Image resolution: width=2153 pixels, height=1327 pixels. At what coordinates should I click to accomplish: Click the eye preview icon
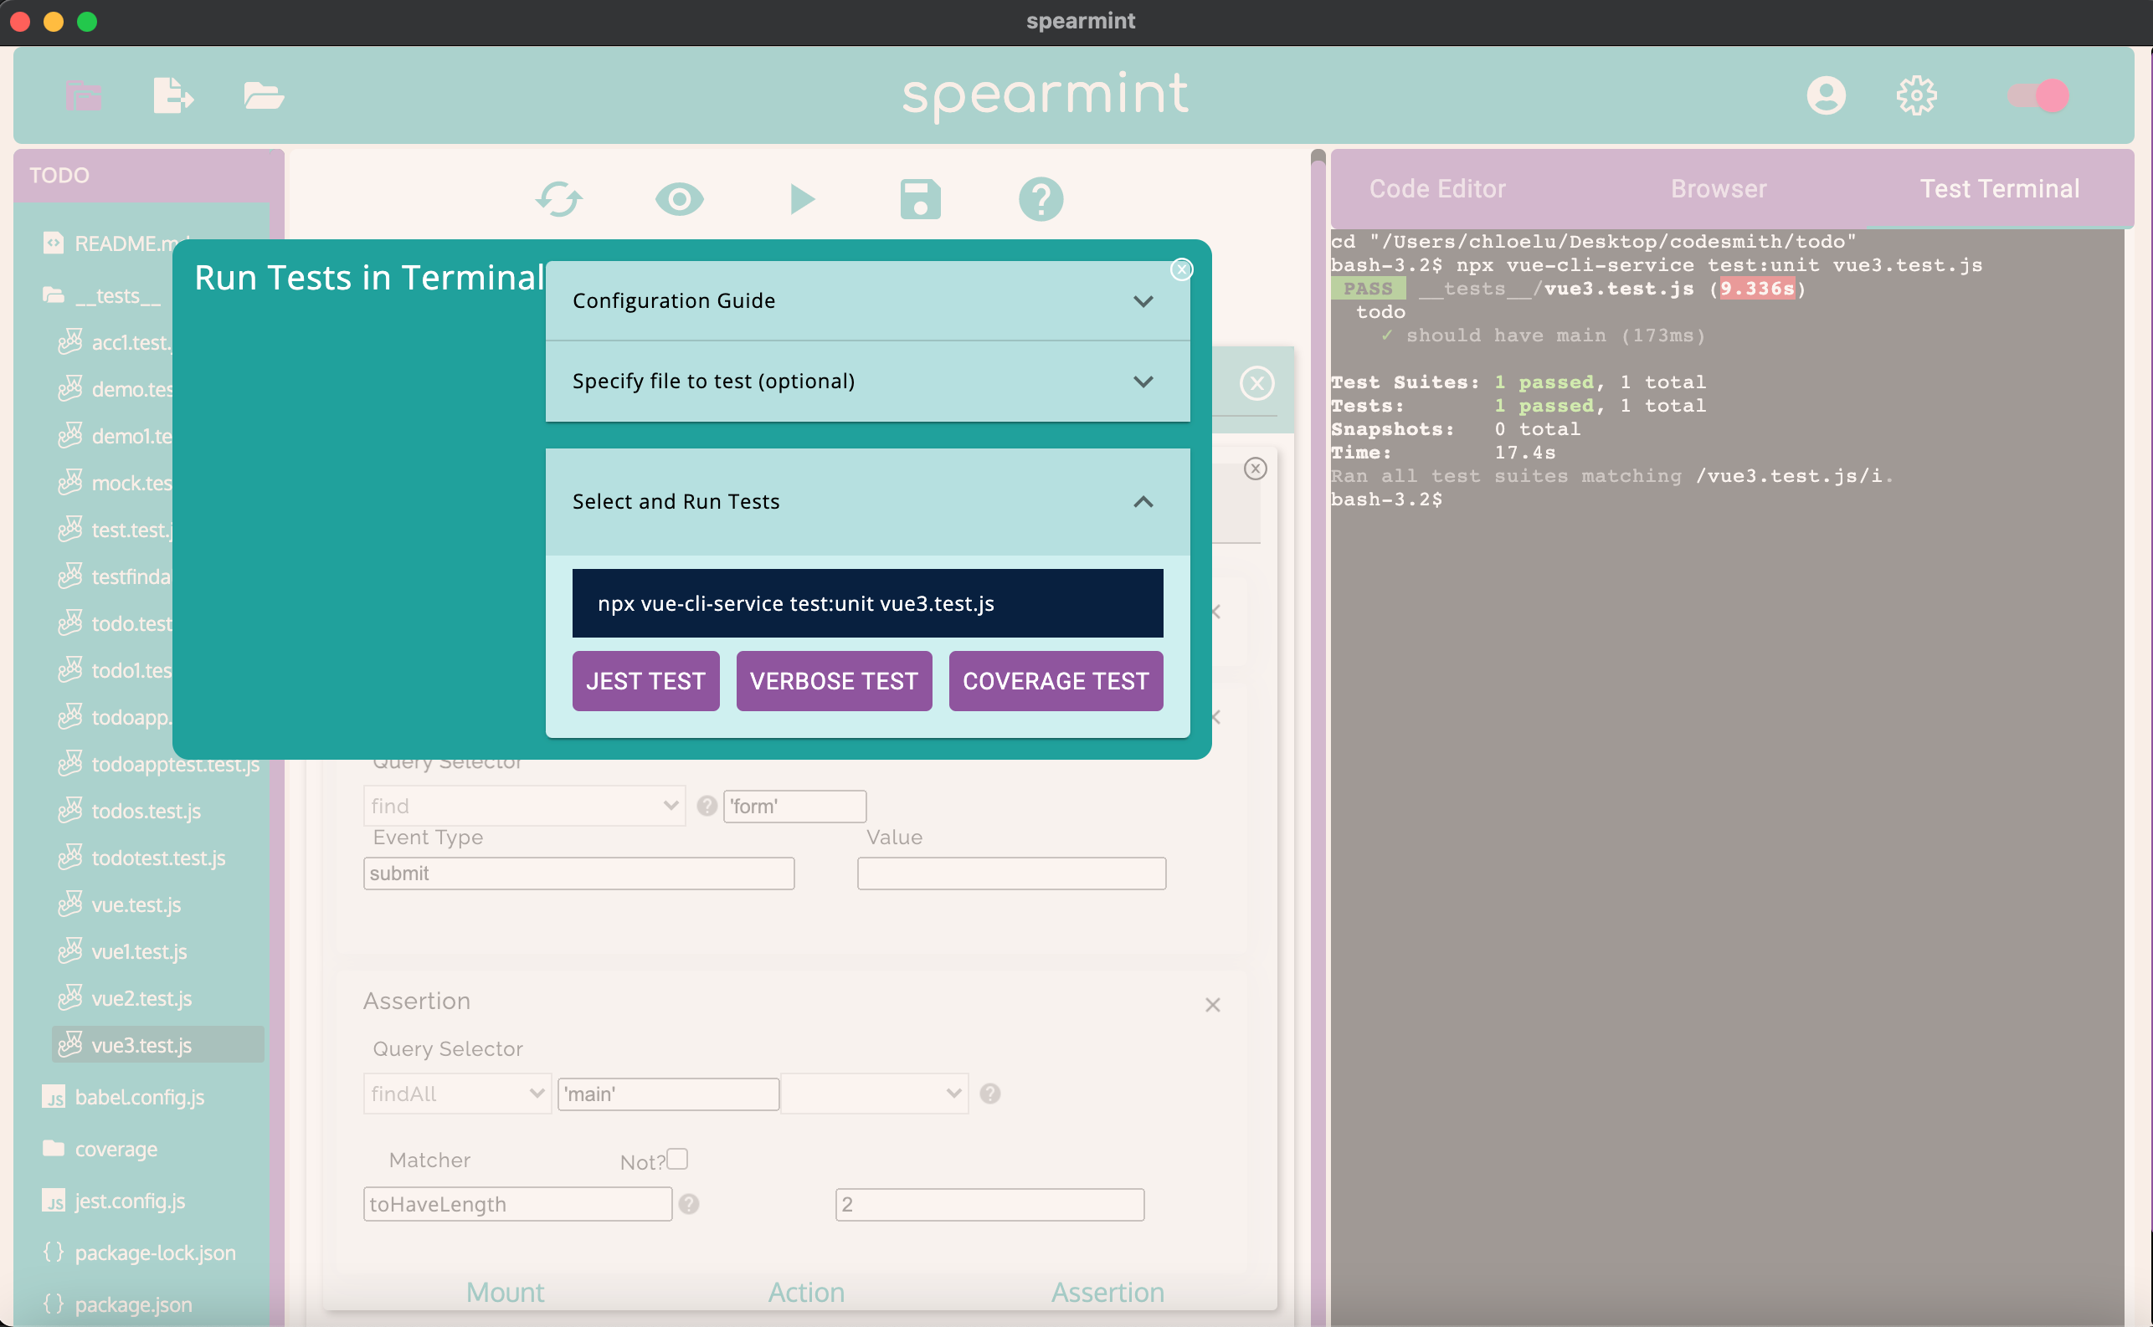(680, 199)
